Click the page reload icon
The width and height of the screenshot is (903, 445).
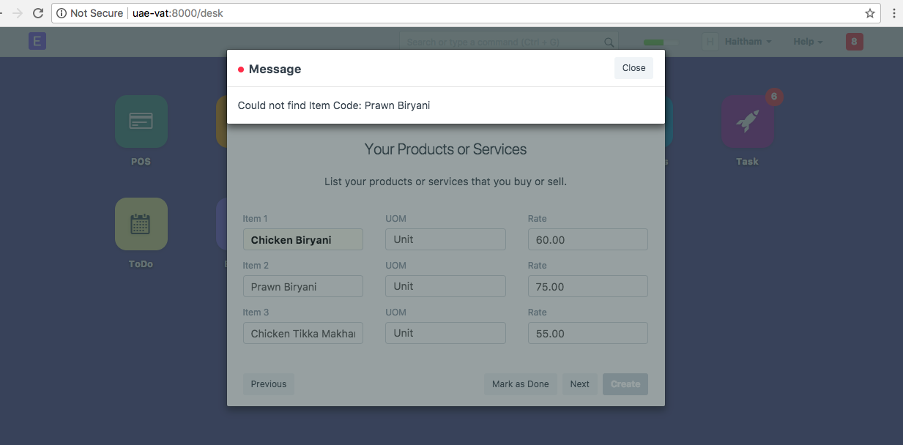click(x=38, y=12)
